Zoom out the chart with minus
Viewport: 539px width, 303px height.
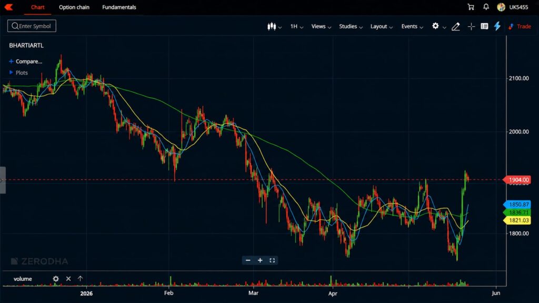tap(248, 260)
